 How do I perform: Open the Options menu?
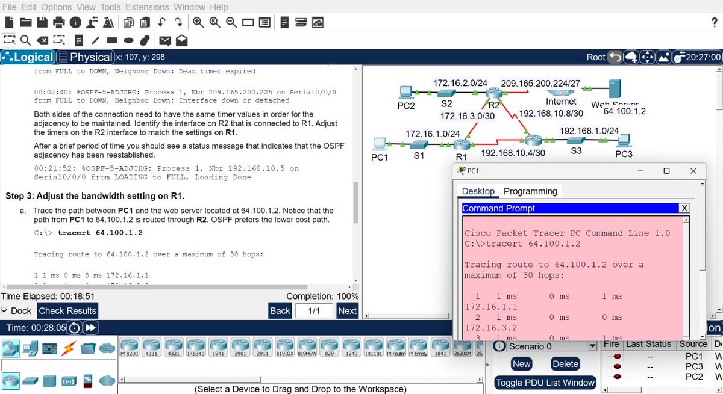(57, 7)
